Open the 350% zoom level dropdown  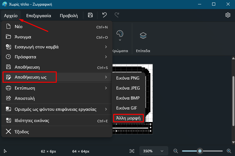click(154, 151)
